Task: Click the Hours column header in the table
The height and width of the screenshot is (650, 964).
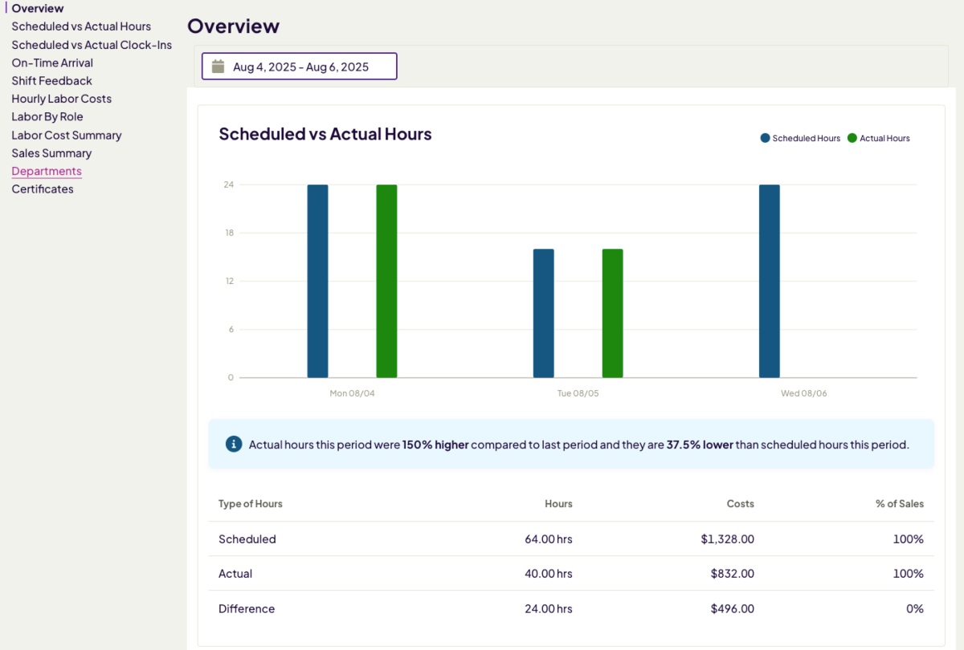Action: pyautogui.click(x=559, y=504)
